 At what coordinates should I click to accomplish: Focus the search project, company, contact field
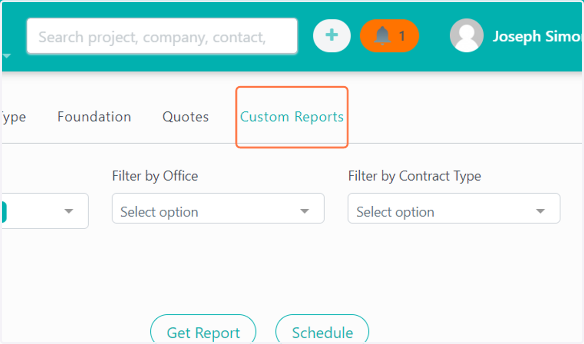162,36
